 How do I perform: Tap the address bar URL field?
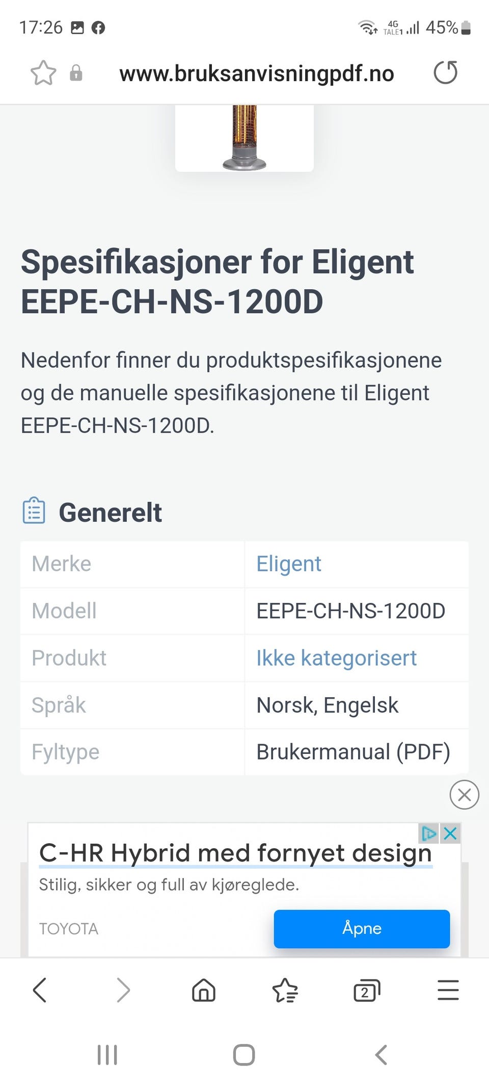pos(257,73)
